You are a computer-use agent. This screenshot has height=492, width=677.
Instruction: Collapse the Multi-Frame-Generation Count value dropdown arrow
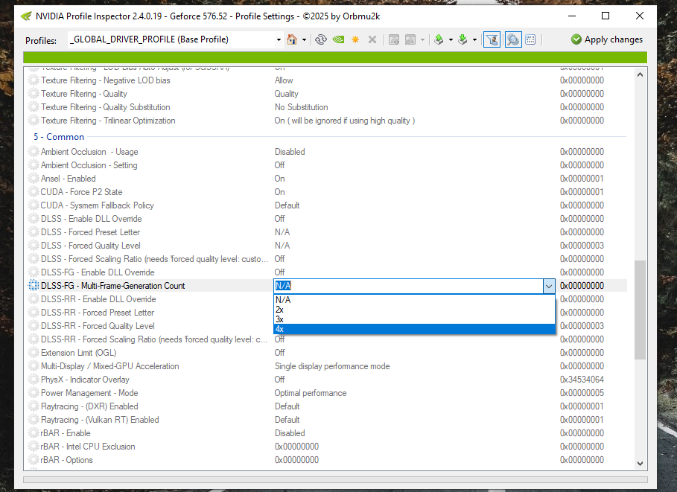(x=549, y=286)
